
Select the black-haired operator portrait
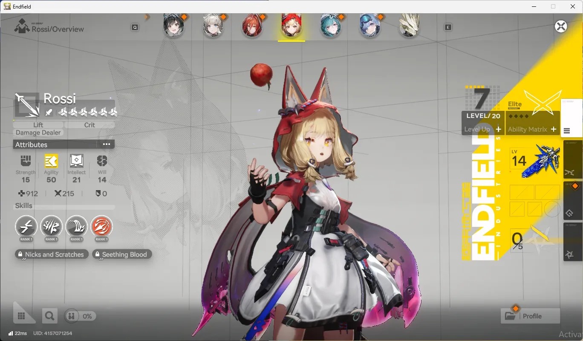click(x=174, y=26)
